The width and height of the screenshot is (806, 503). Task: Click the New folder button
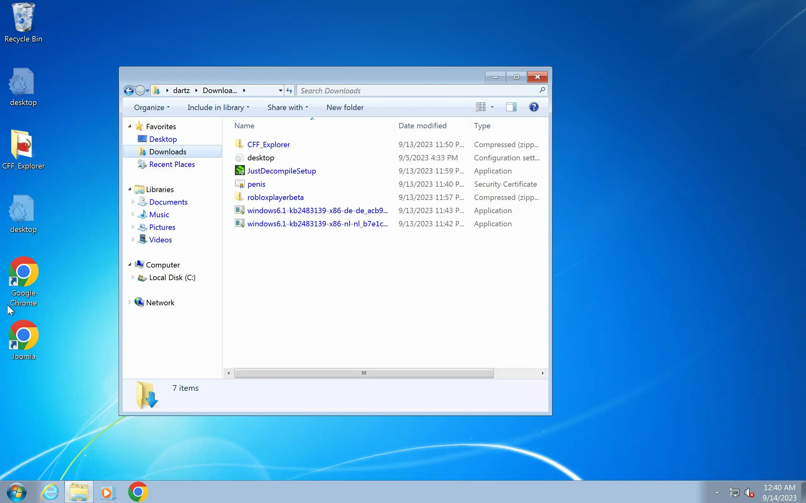pos(345,108)
